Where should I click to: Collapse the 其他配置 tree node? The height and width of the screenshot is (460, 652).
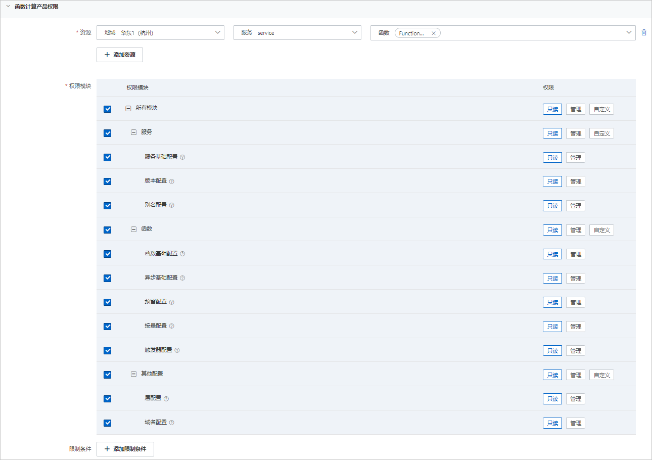click(x=134, y=374)
